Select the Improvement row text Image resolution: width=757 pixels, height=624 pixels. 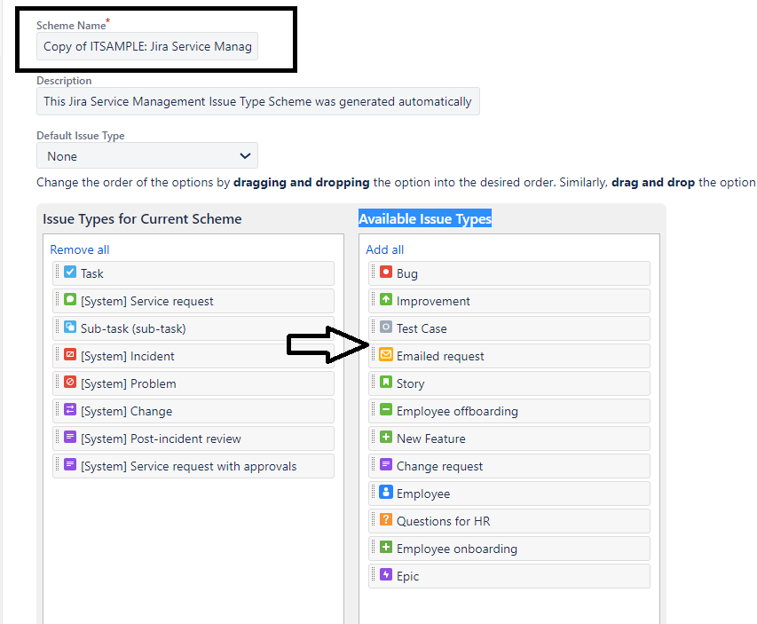tap(433, 302)
